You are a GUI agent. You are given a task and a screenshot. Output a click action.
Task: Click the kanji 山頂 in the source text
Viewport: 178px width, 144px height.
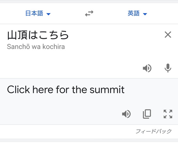(17, 35)
